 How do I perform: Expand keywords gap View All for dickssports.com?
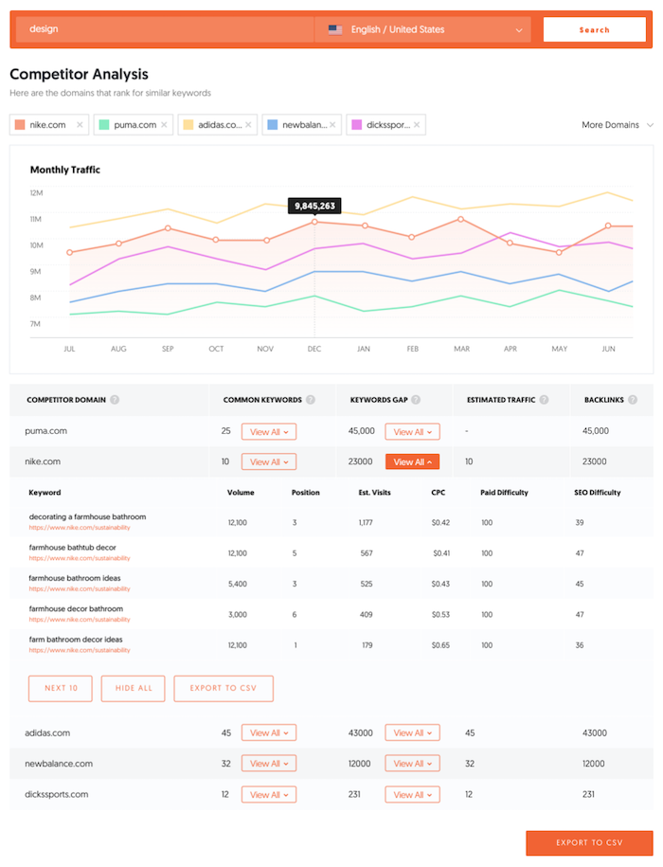pos(413,795)
